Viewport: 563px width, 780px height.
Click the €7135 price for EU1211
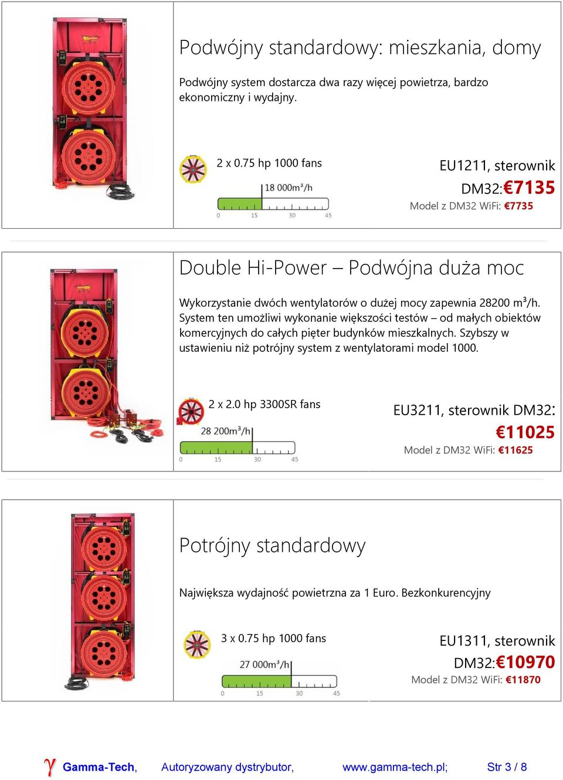530,188
